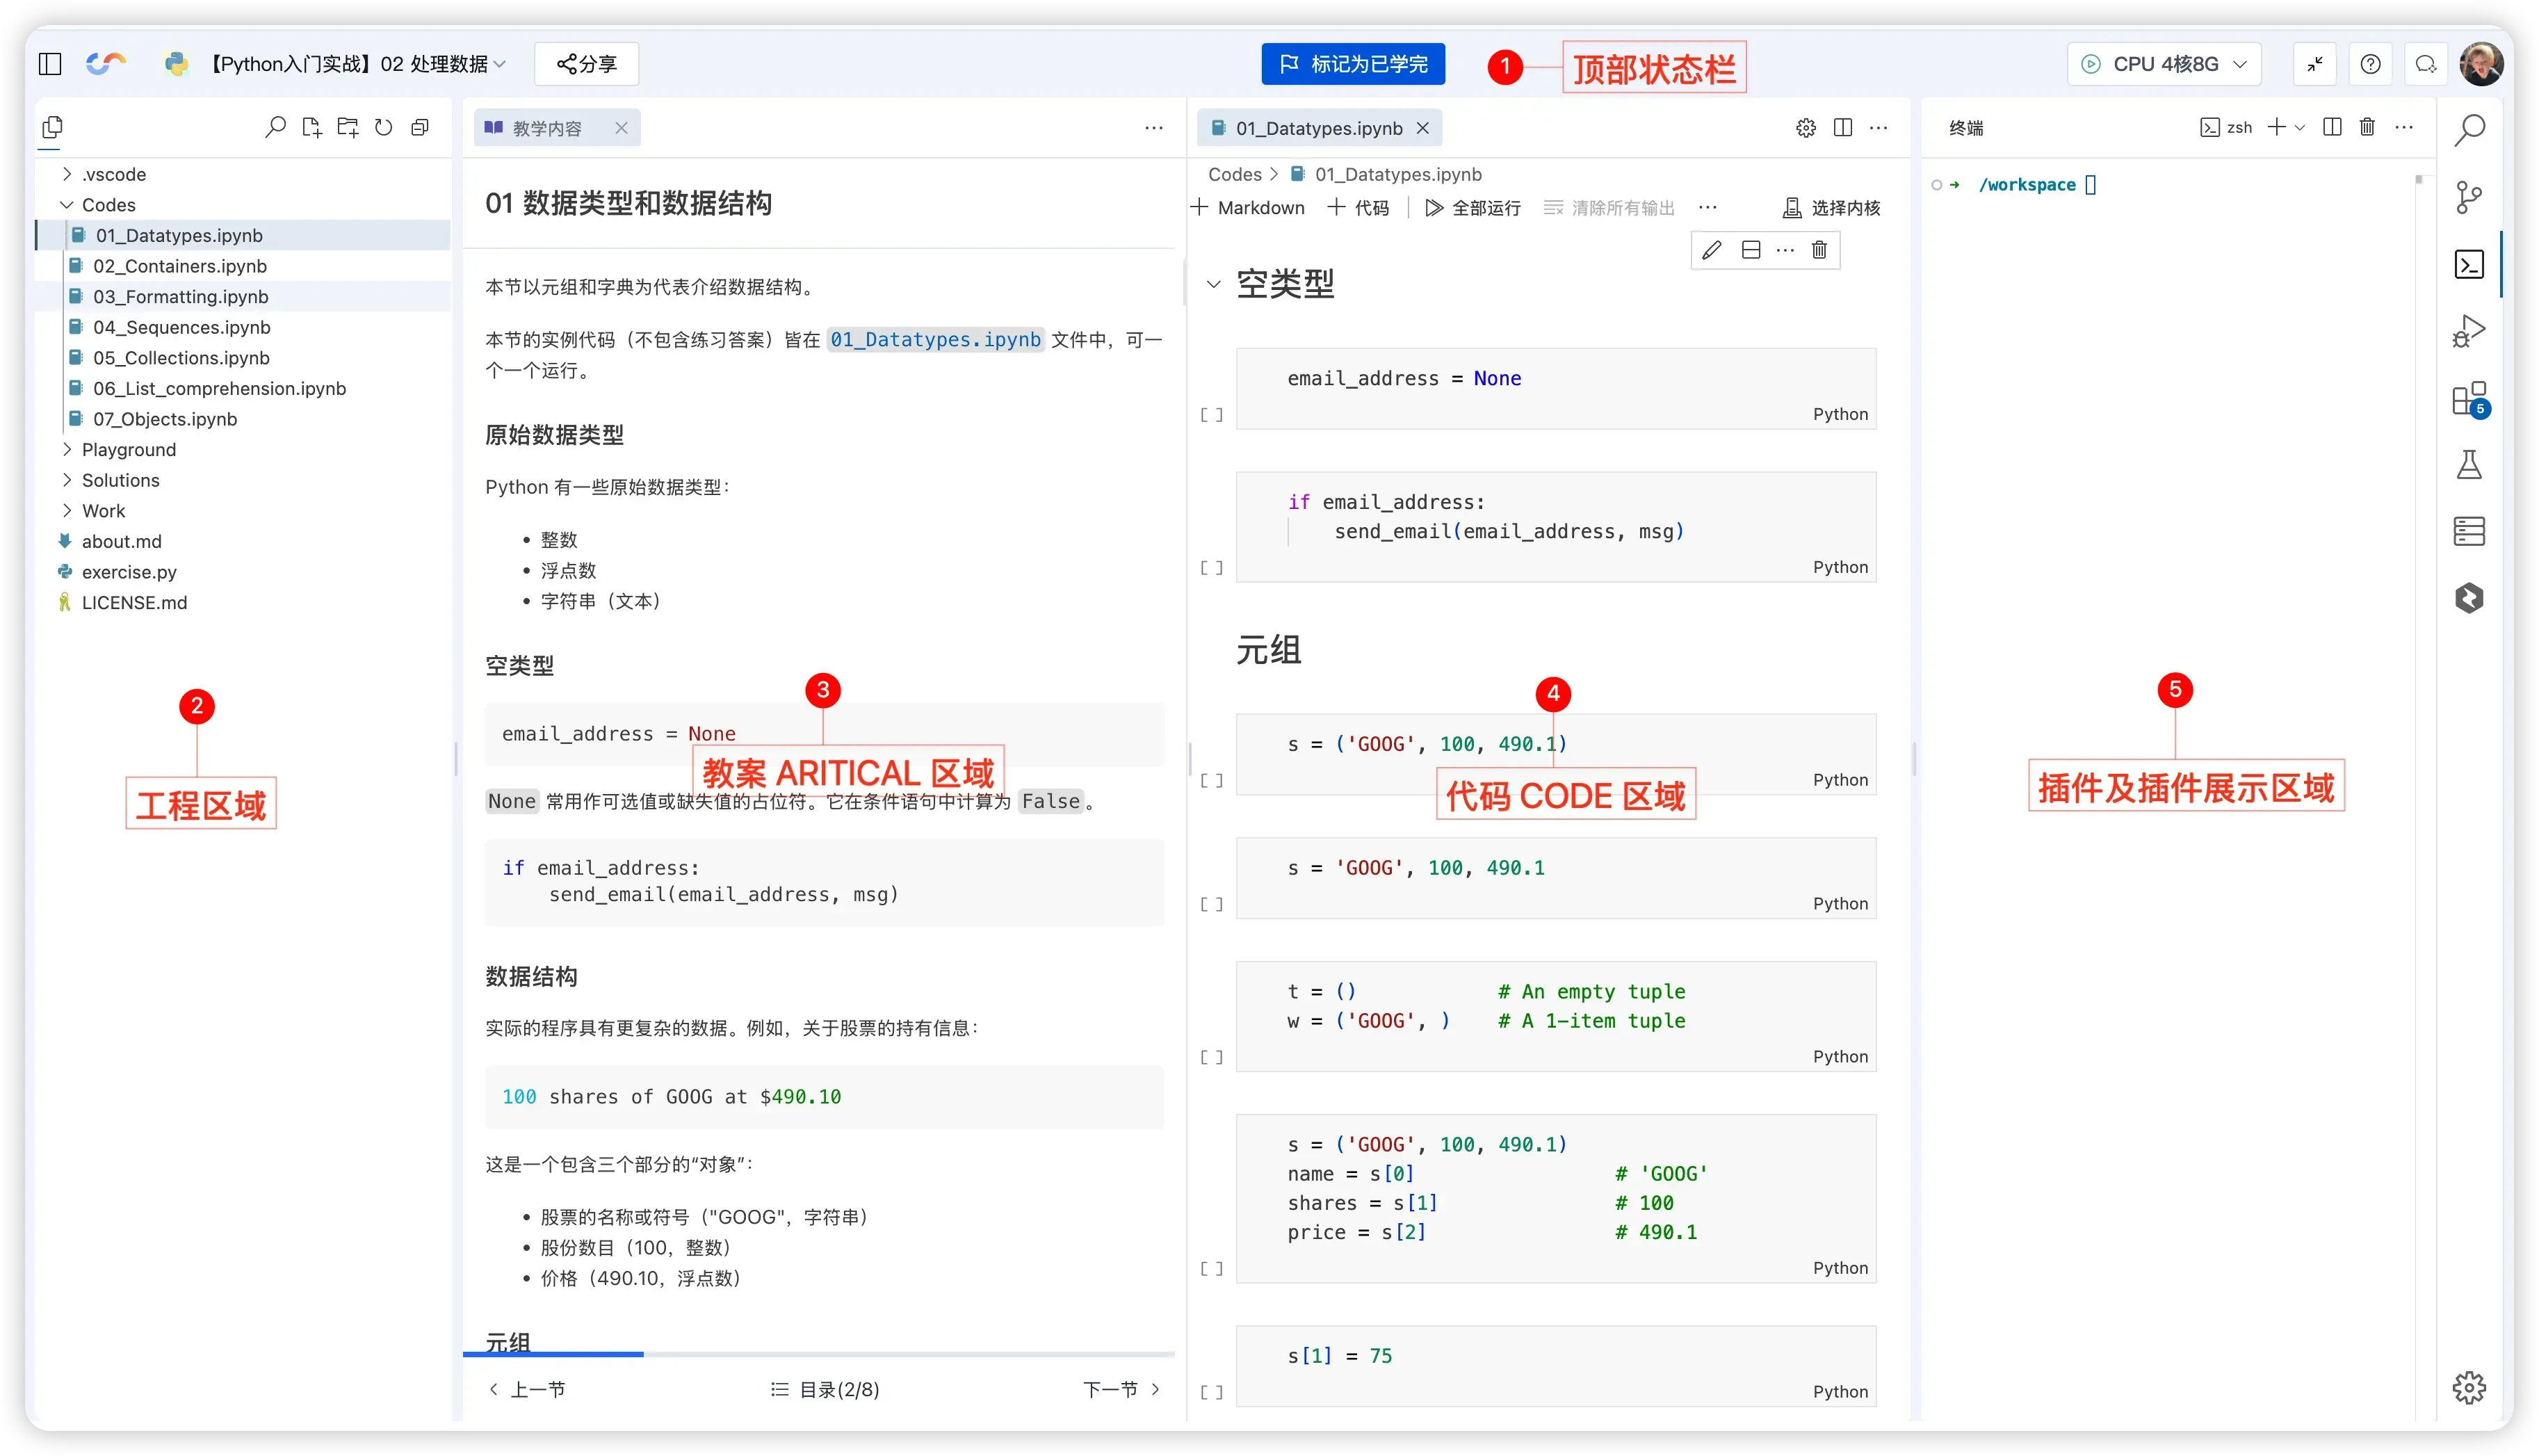This screenshot has height=1456, width=2539.
Task: Open 03_Formatting.ipynb in file tree
Action: coord(181,297)
